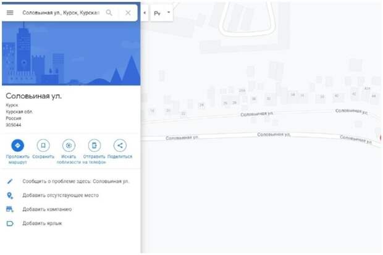The image size is (383, 255).
Task: Select Добавить ярлык
Action: 42,224
